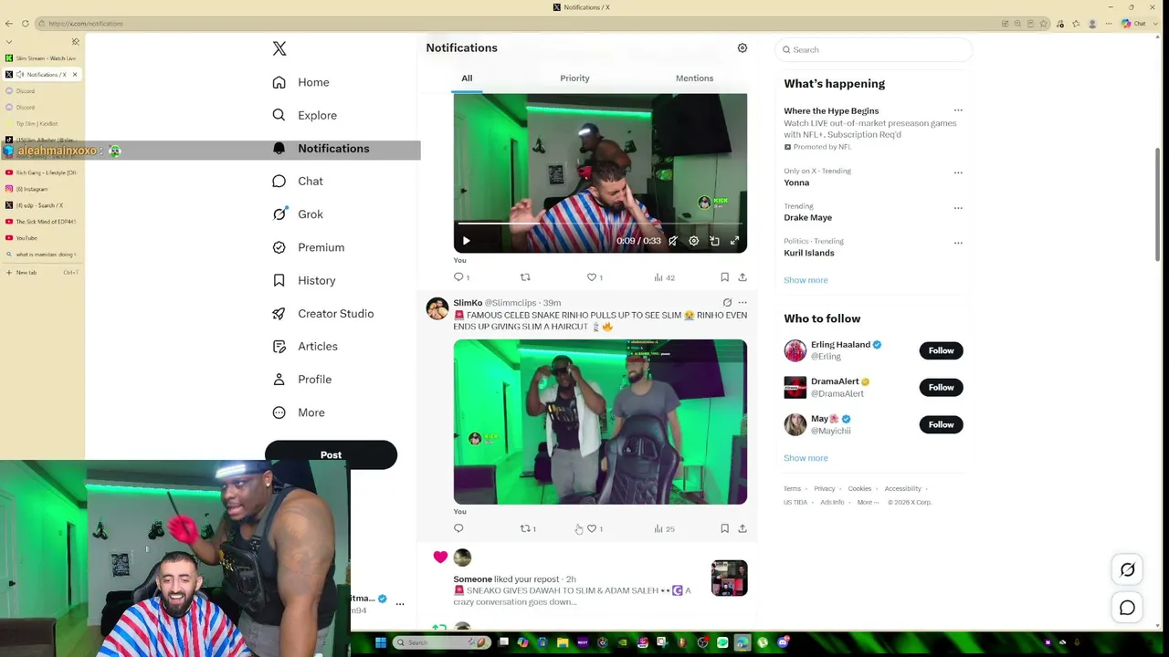The image size is (1169, 657).
Task: Switch to the All notifications tab
Action: tap(467, 78)
